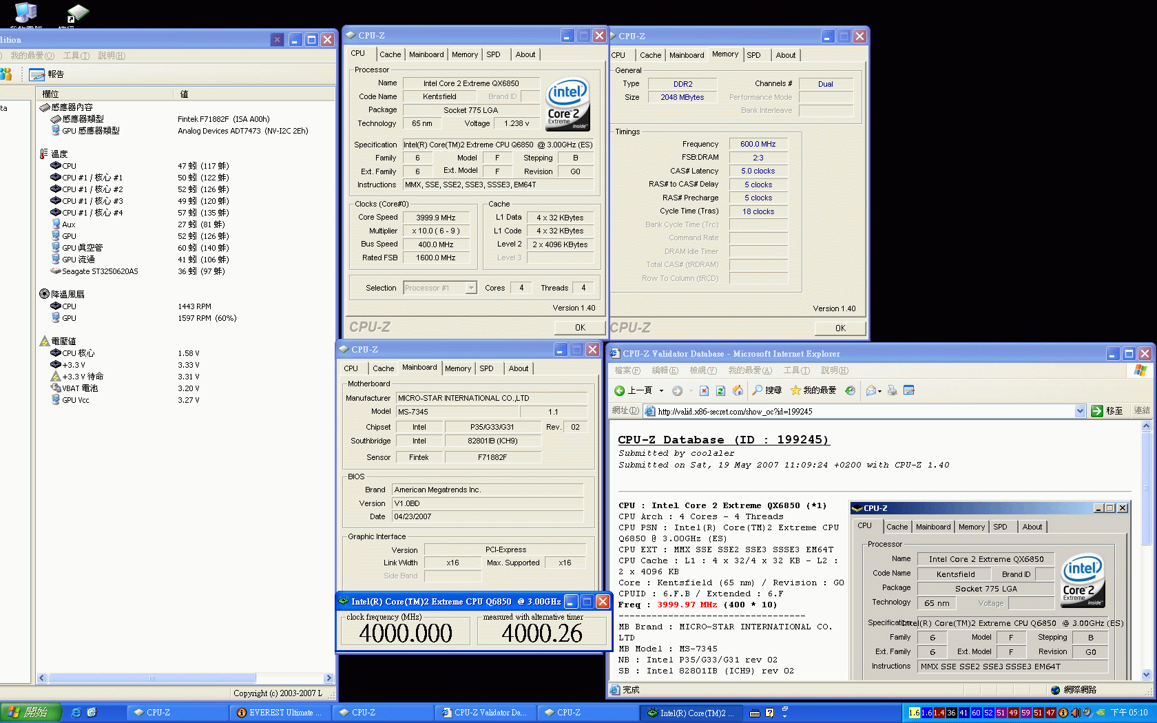Click the CAS# Latency value 5.0 clocks
Viewport: 1157px width, 723px height.
tap(758, 171)
